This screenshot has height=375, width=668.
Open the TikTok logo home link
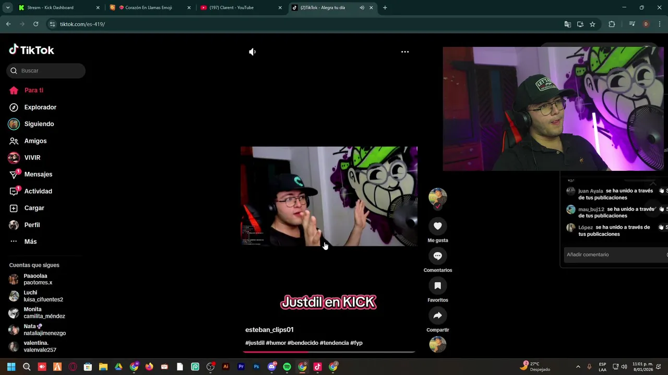(x=32, y=50)
